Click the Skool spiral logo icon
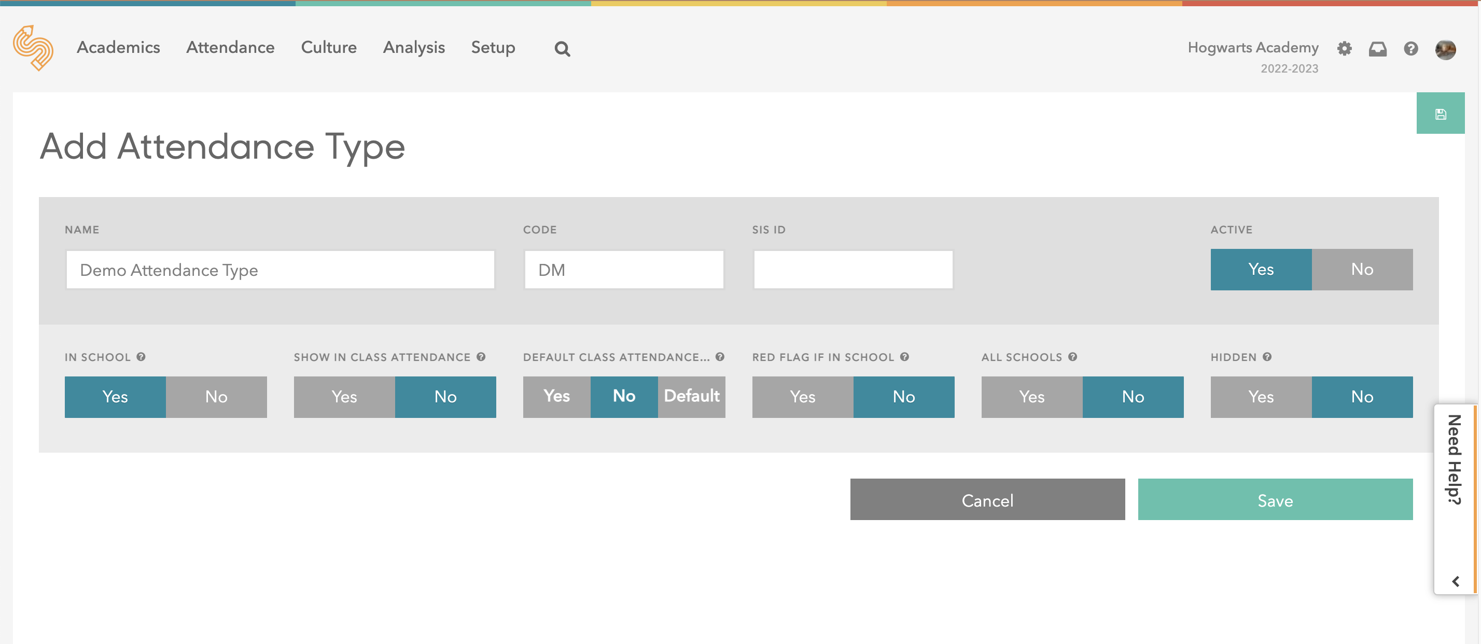 (33, 47)
